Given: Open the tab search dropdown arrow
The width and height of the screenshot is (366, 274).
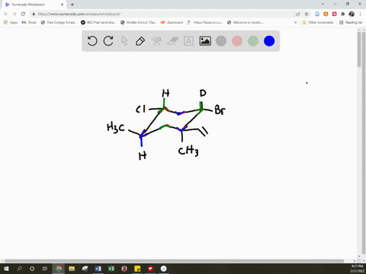Looking at the screenshot, I should pyautogui.click(x=323, y=4).
